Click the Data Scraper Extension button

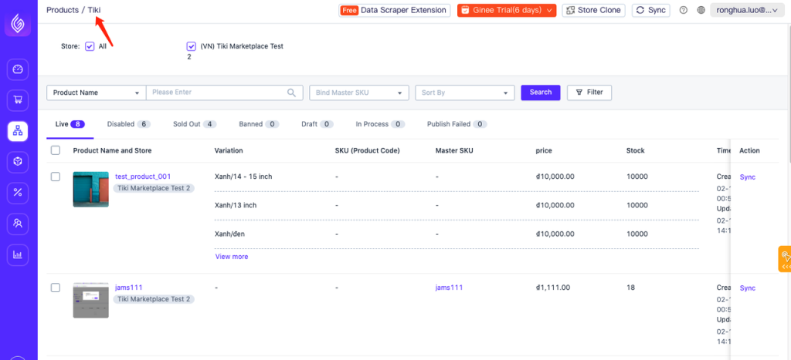(394, 10)
